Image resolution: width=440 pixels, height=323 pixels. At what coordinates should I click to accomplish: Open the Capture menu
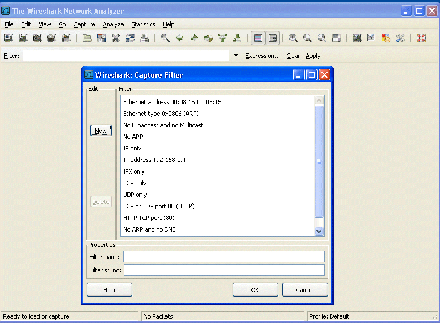coord(84,24)
